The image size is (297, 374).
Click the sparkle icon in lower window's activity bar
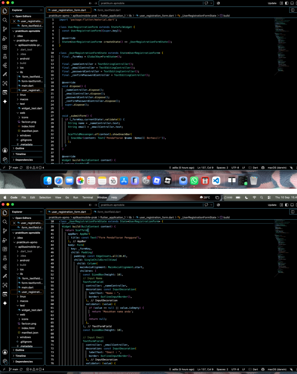click(5, 303)
